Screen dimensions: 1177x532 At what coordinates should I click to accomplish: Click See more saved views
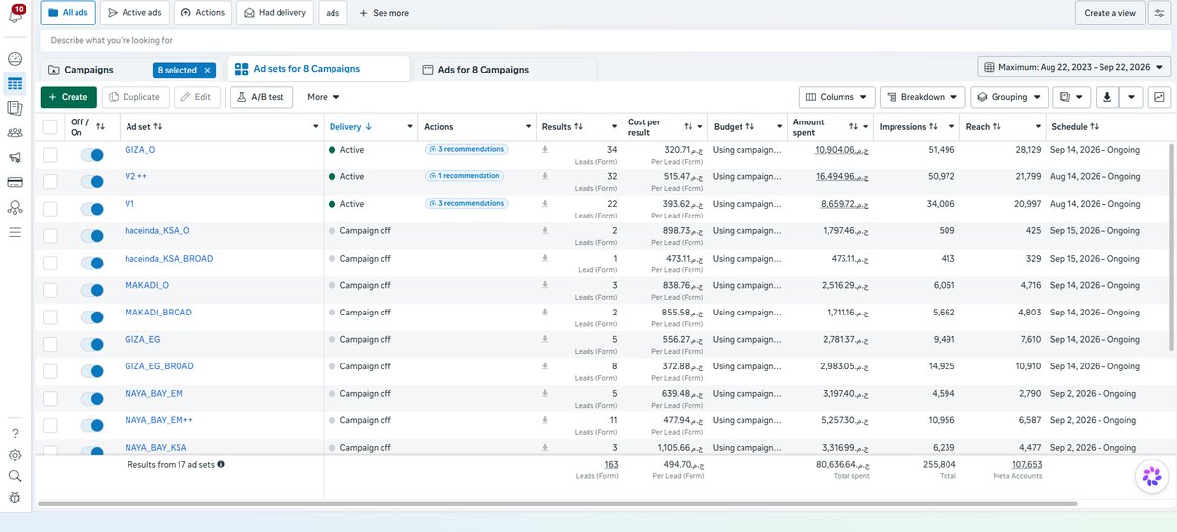coord(384,13)
